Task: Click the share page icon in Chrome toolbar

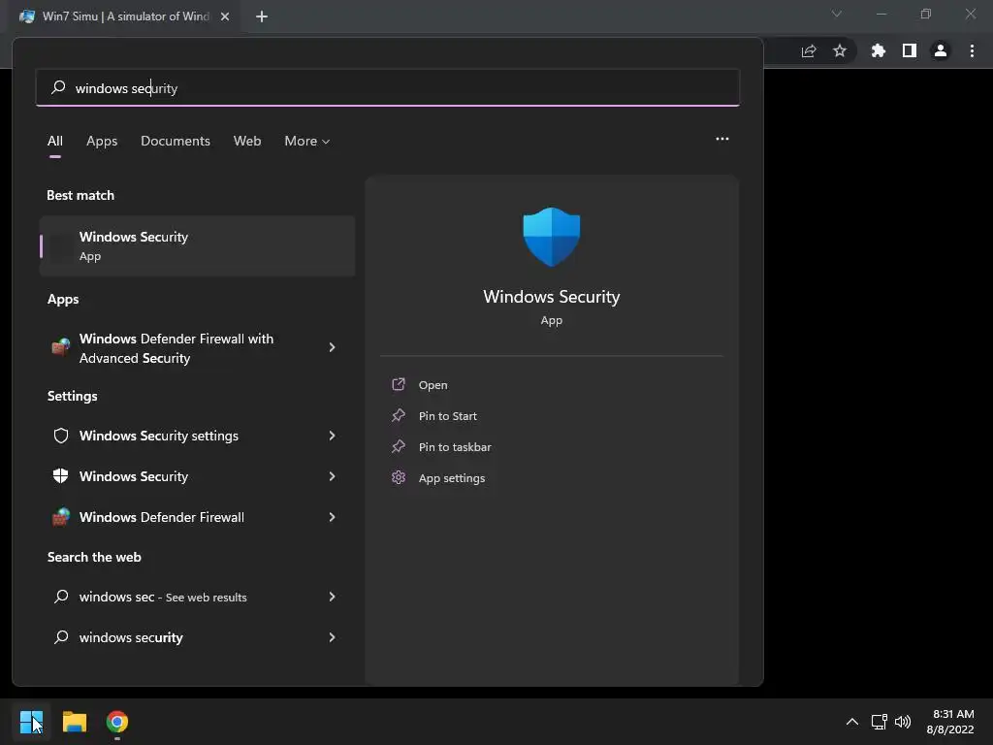Action: [x=809, y=51]
